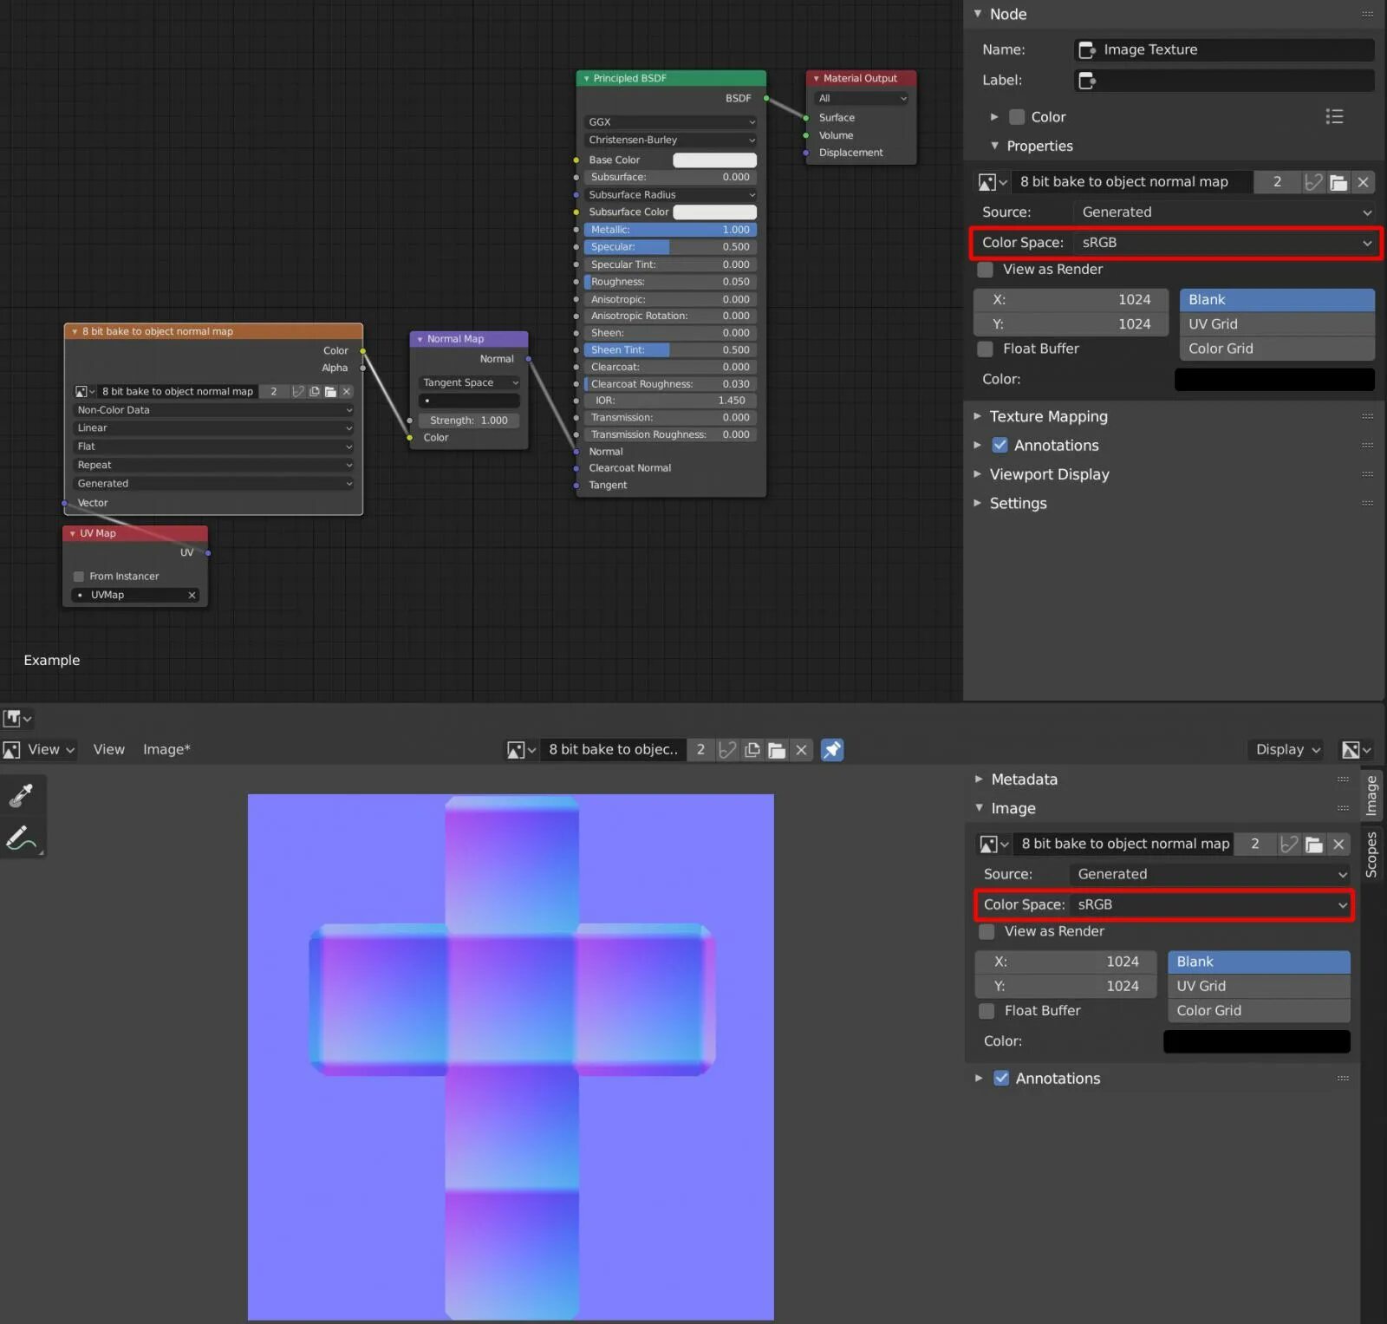The height and width of the screenshot is (1324, 1387).
Task: Enable From Instancer on UV Map node
Action: (79, 577)
